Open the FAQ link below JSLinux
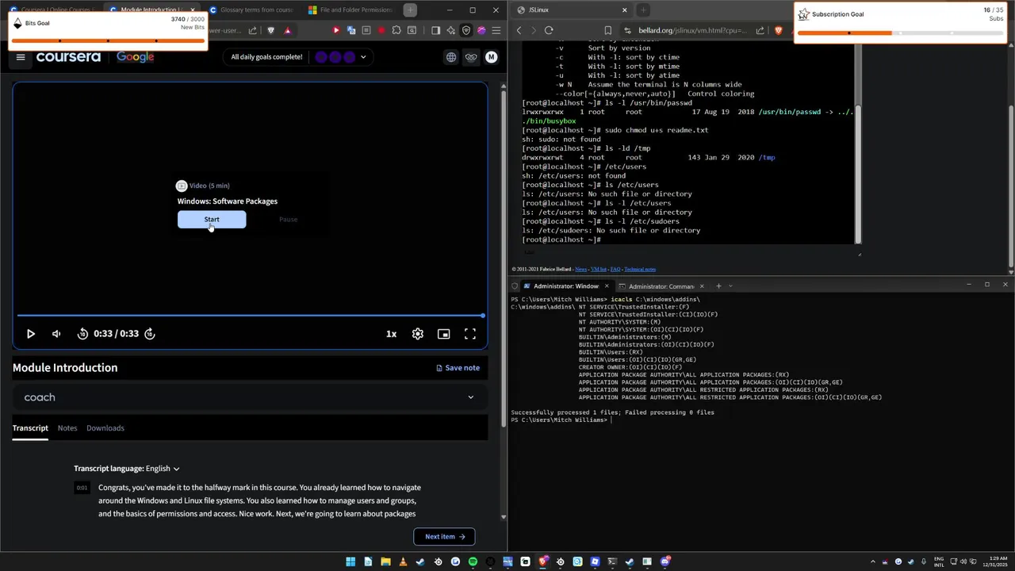This screenshot has height=571, width=1015. [x=615, y=270]
